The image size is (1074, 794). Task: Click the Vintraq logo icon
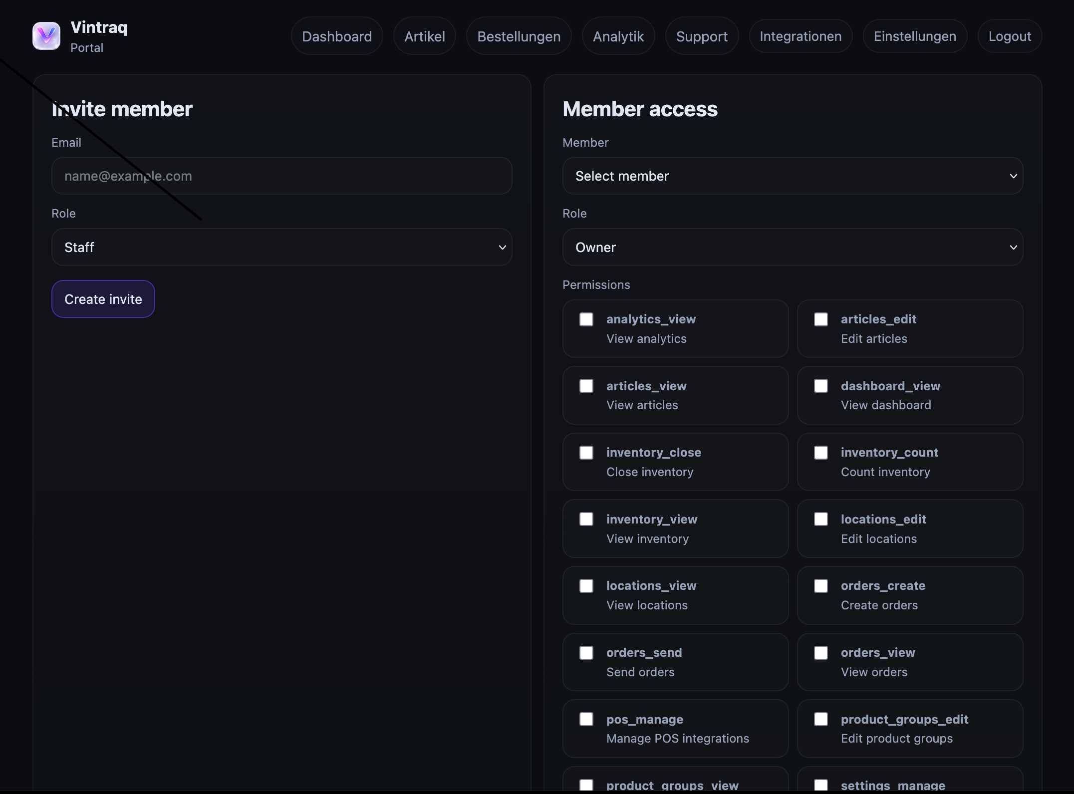click(46, 36)
